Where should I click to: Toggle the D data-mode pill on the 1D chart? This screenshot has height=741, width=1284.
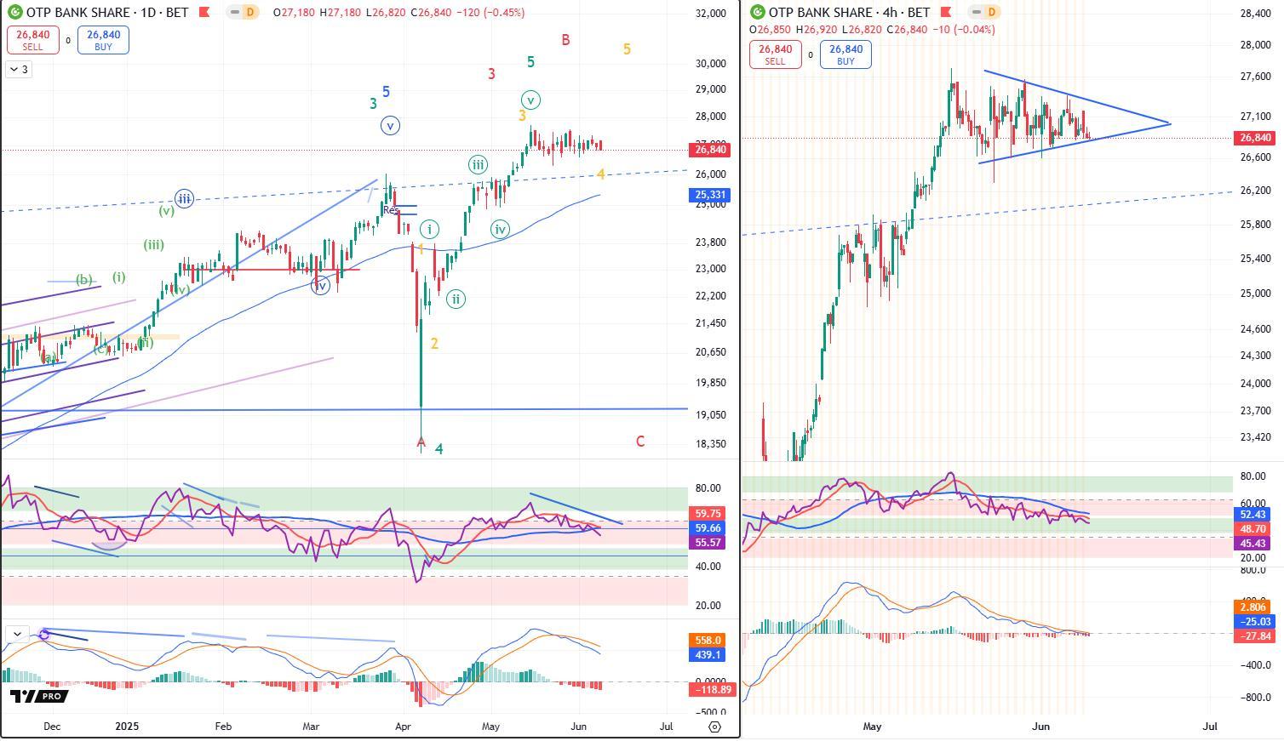pyautogui.click(x=244, y=13)
